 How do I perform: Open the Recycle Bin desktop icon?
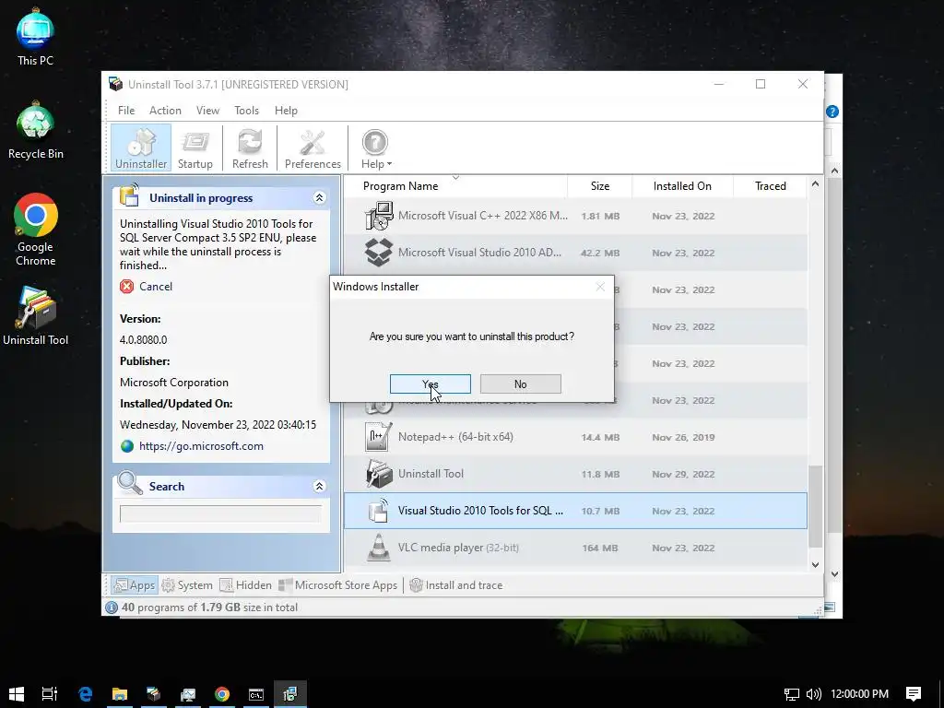(x=36, y=131)
